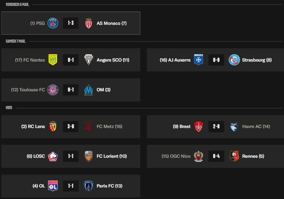Click the OGC Nice crest
This screenshot has height=199, width=284.
[199, 156]
